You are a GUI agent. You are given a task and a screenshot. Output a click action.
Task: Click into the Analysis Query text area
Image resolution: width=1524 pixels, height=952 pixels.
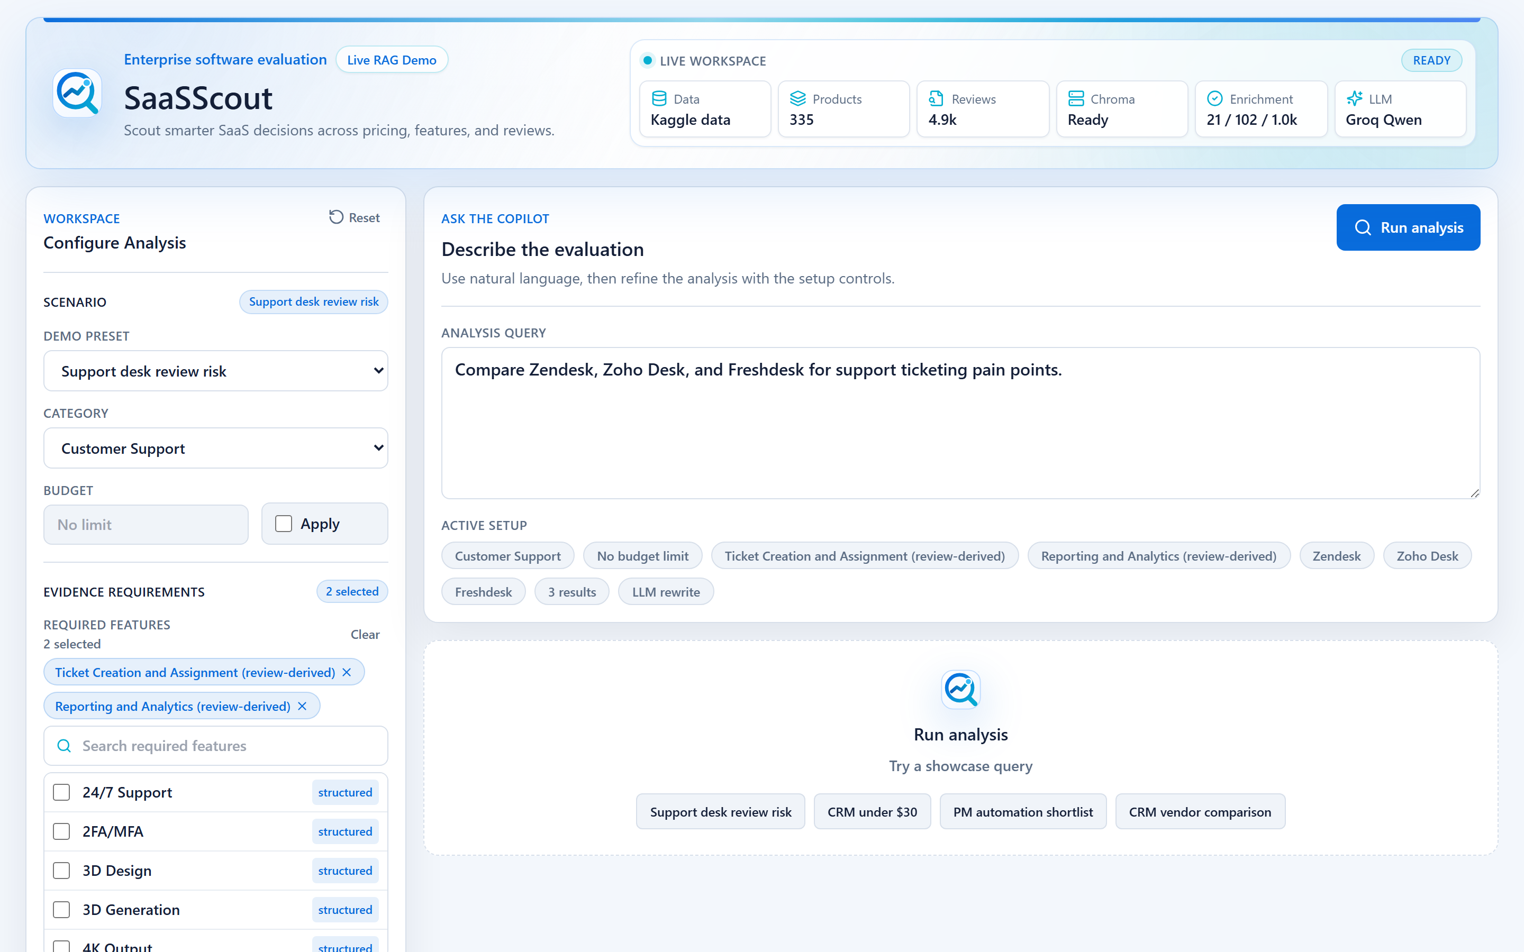(960, 423)
